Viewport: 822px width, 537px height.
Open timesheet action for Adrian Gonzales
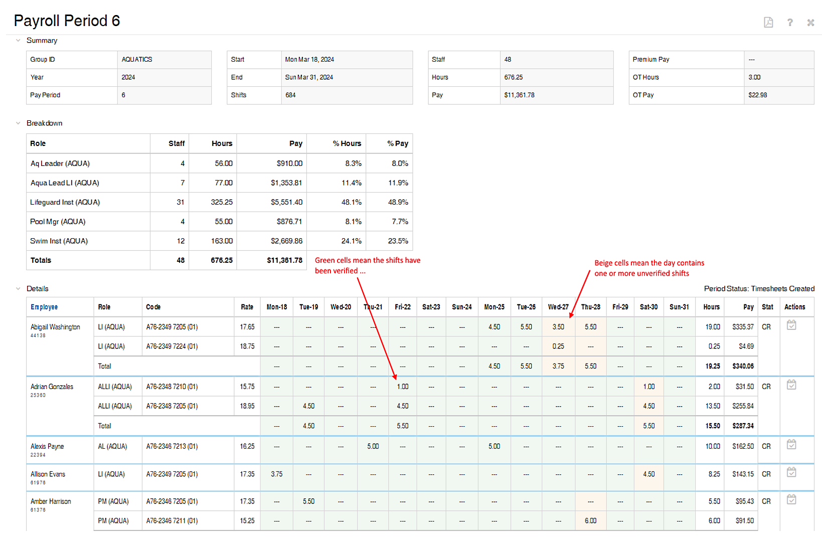(791, 385)
